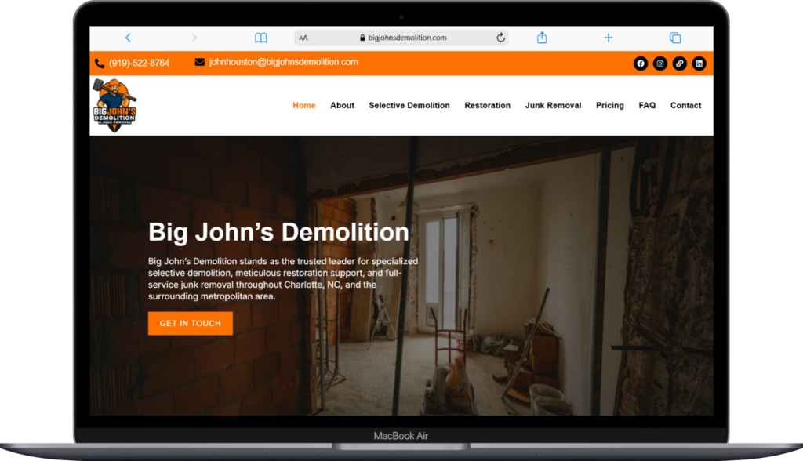The height and width of the screenshot is (461, 803).
Task: Add a new tab with the plus icon
Action: (x=609, y=38)
